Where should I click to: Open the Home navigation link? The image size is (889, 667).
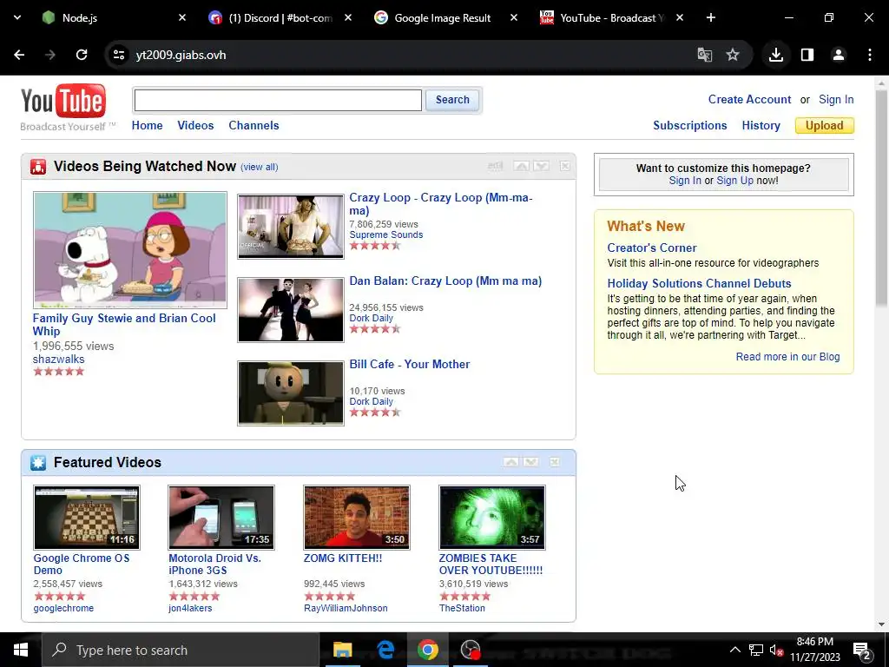pos(147,125)
